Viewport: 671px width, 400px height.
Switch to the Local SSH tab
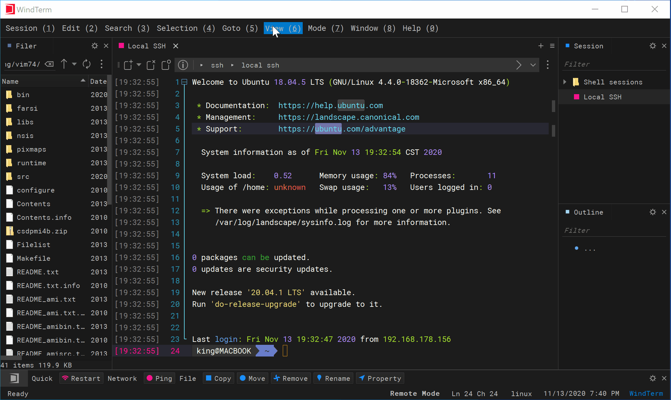click(x=146, y=46)
